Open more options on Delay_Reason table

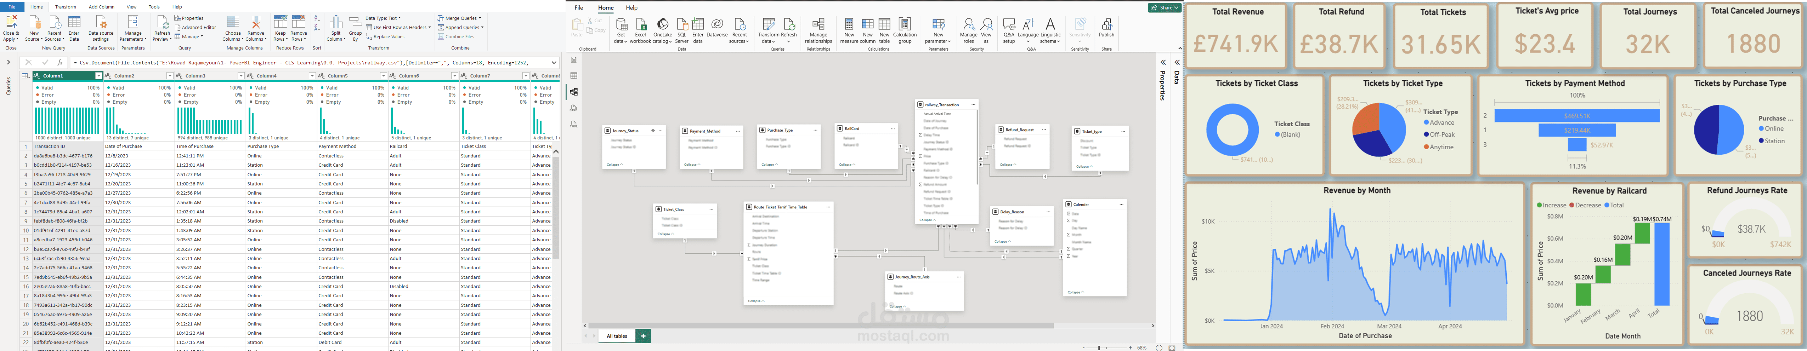click(x=1048, y=212)
